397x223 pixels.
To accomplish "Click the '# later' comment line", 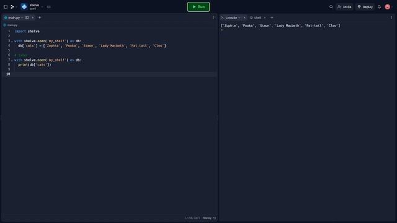I will pos(20,55).
